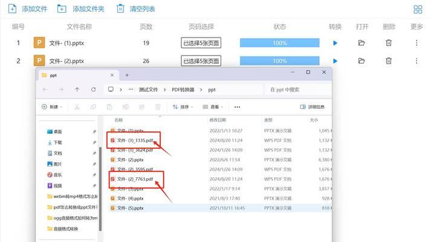Select file 文件- (2)_7763.pdf
431x242 pixels.
pyautogui.click(x=135, y=179)
